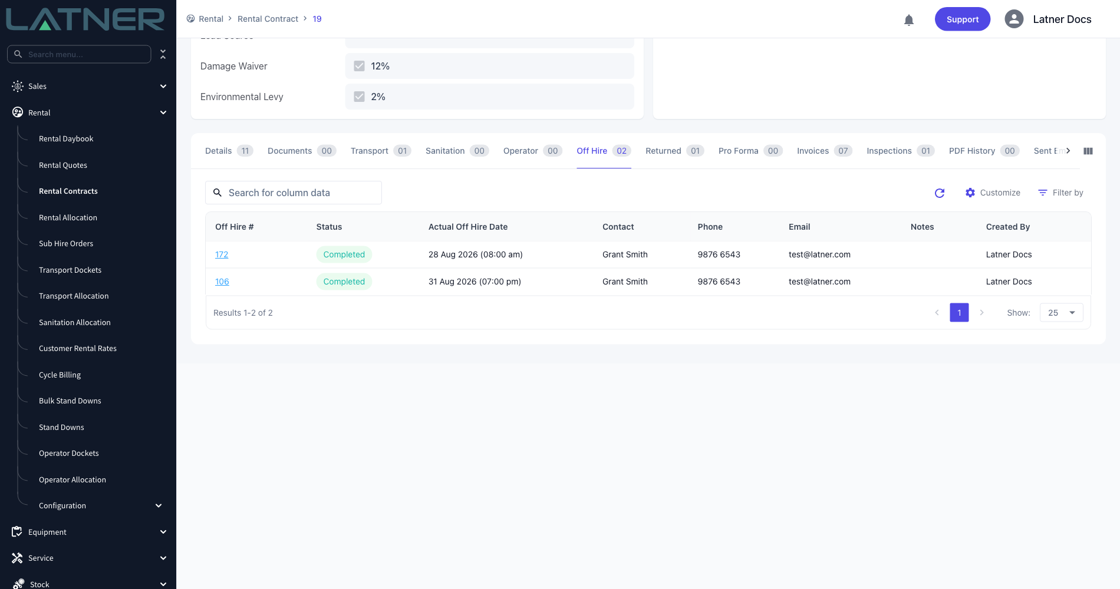The width and height of the screenshot is (1120, 589).
Task: Sort by Actual Off Hire Date column
Action: coord(468,227)
